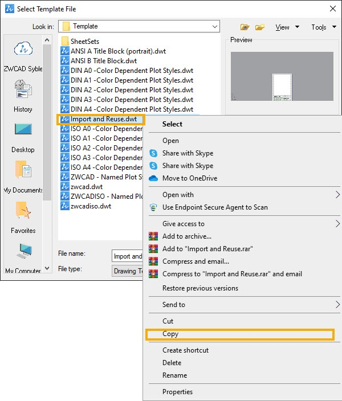
Task: Click the zwcadiso.dwt file icon
Action: [65, 206]
